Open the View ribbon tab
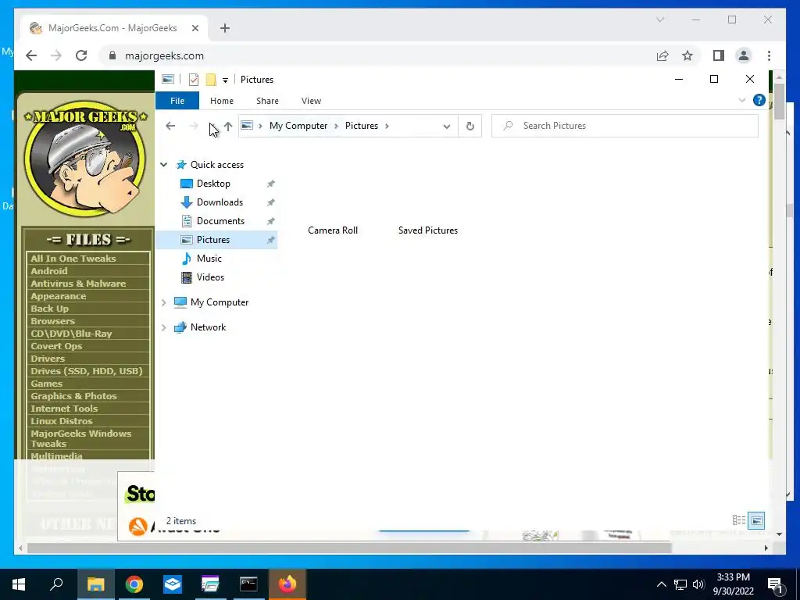Viewport: 800px width, 600px height. pyautogui.click(x=311, y=101)
